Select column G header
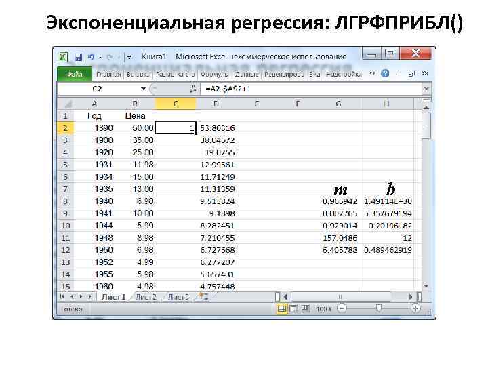The height and width of the screenshot is (366, 488). tap(339, 104)
